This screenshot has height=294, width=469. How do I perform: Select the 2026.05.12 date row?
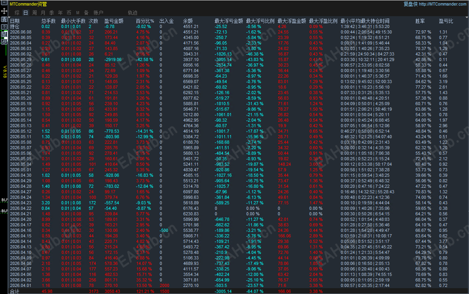click(x=20, y=131)
